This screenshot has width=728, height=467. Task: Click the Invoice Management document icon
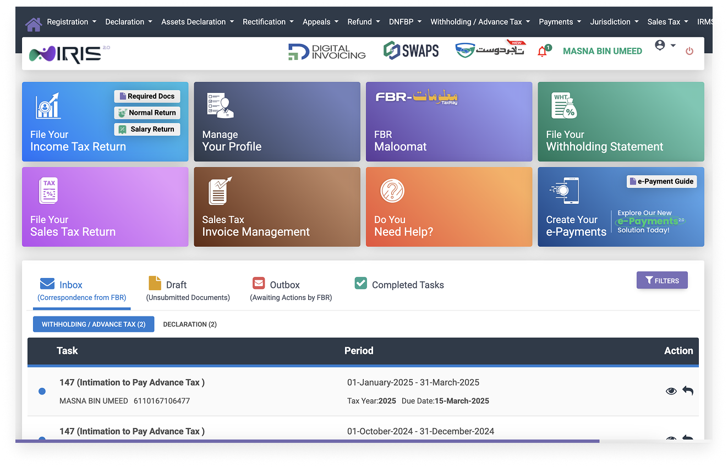click(x=220, y=191)
